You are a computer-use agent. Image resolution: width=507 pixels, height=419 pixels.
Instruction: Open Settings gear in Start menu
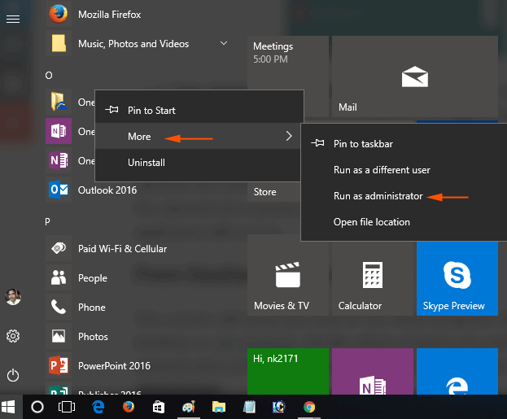[x=13, y=336]
